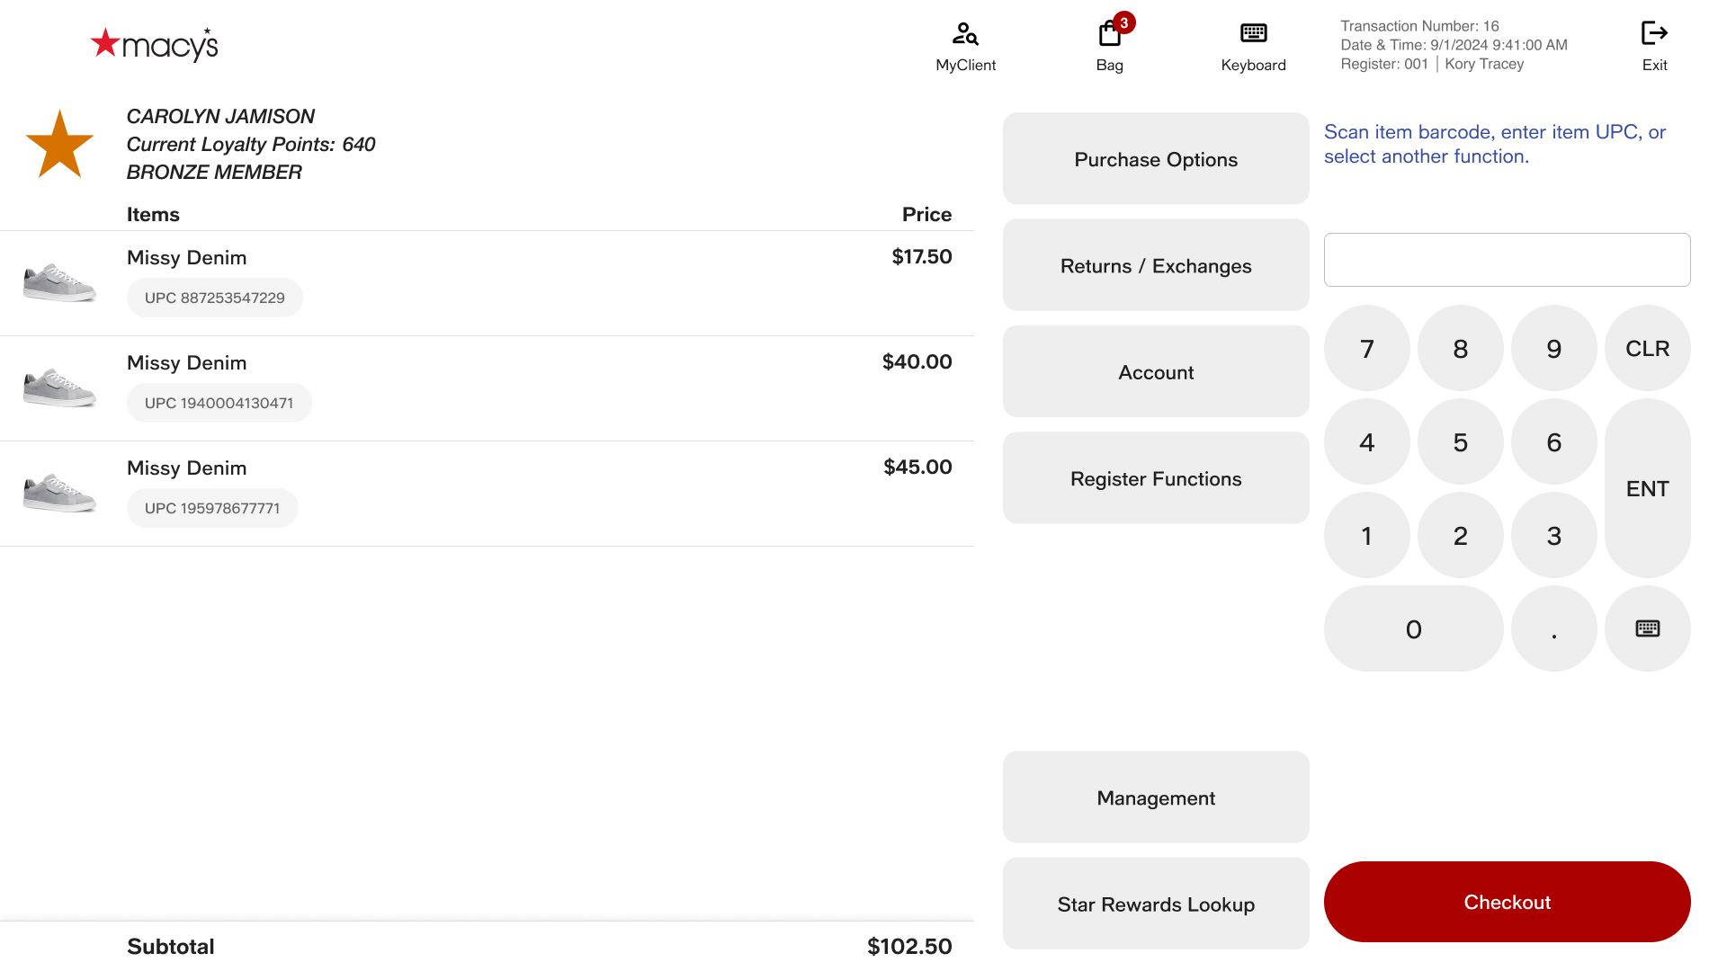Click the Management button
This screenshot has width=1727, height=971.
[1156, 797]
